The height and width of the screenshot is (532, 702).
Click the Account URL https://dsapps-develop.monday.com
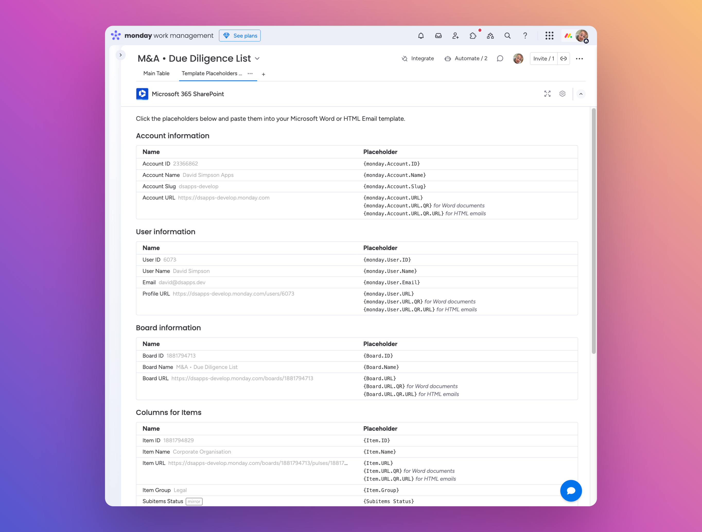224,198
